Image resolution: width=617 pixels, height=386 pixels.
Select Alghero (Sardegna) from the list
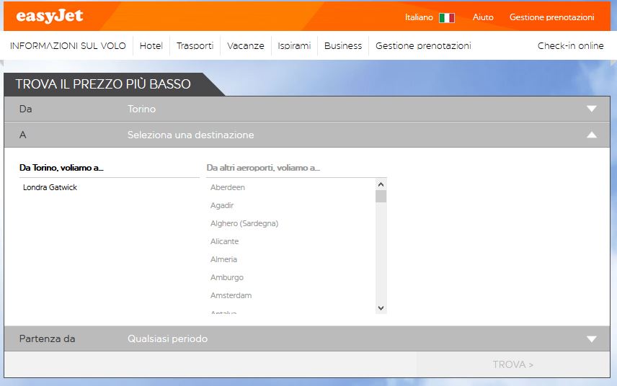click(x=244, y=223)
